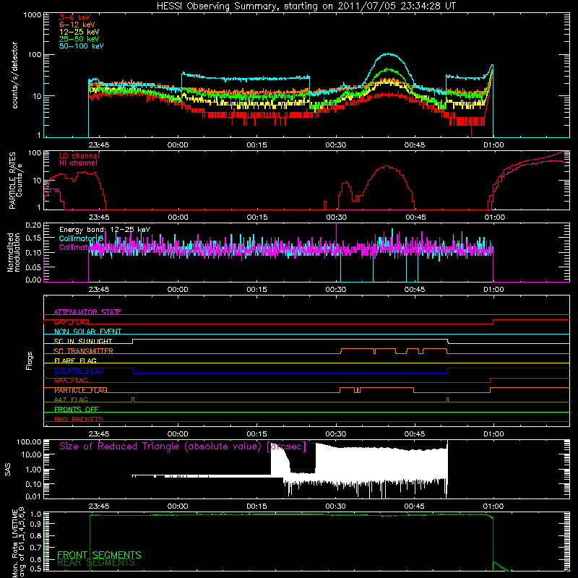Click the "Mon. Rate LIVETIME" y-axis title

pyautogui.click(x=14, y=543)
